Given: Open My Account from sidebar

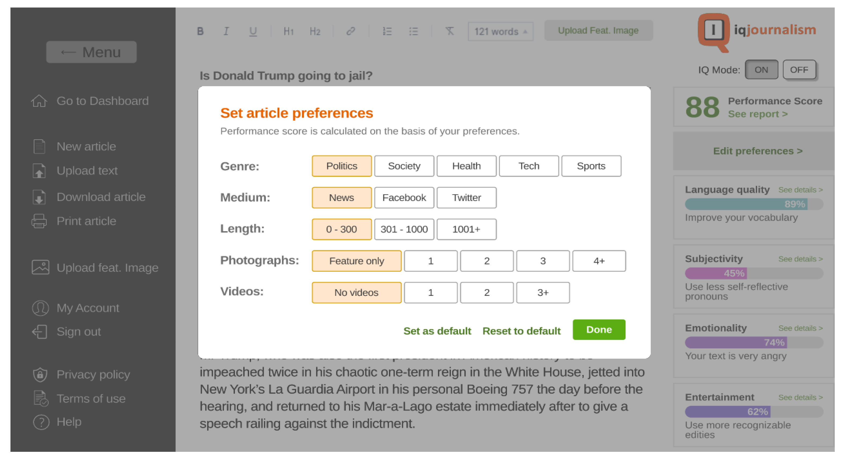Looking at the screenshot, I should click(87, 308).
